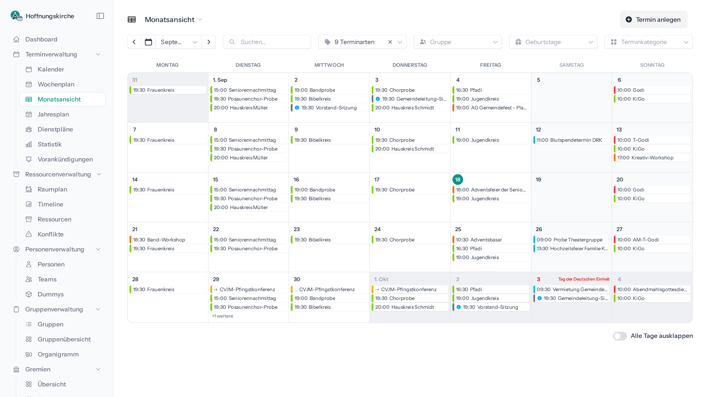Click the Konflikte warning triangle icon
This screenshot has height=397, width=707.
29,234
